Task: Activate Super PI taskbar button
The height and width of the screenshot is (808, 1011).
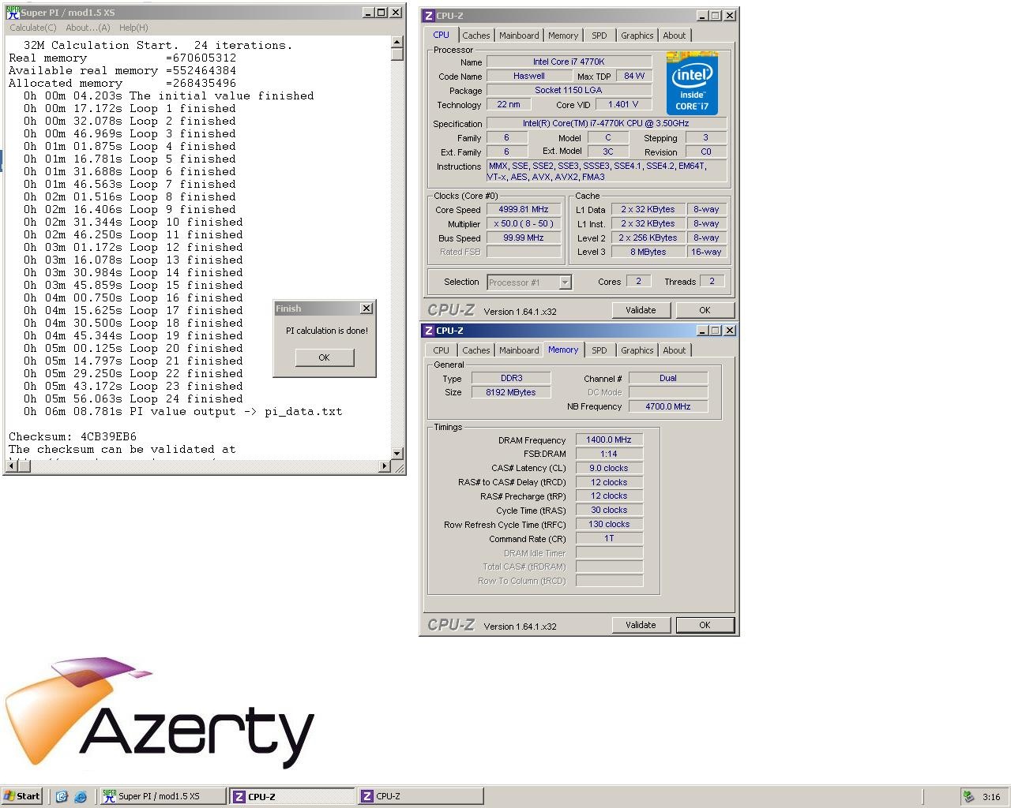Action: click(x=163, y=796)
